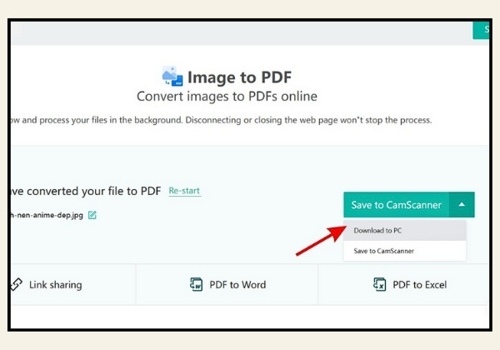This screenshot has width=500, height=350.
Task: Click the Re-start link
Action: coord(184,191)
